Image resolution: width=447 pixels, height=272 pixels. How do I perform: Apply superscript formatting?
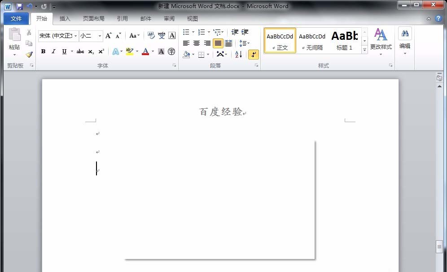(101, 51)
